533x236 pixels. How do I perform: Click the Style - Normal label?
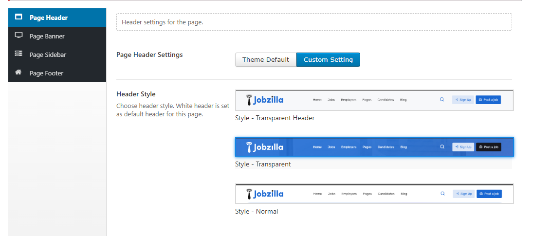coord(257,211)
